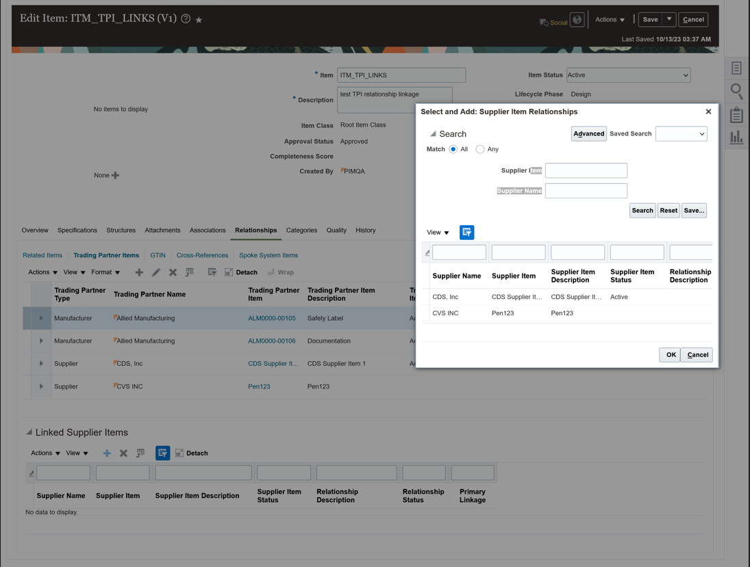Open the ALM0000-00105 item link
The image size is (750, 567).
click(x=272, y=318)
